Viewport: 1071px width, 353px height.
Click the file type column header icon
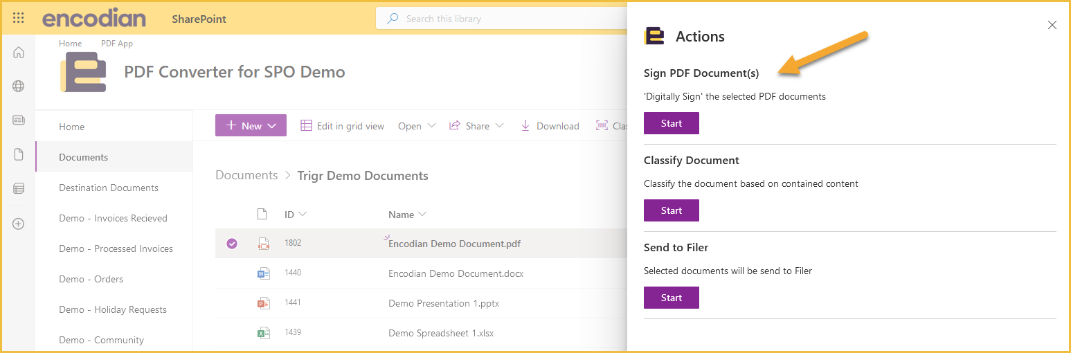pos(262,214)
